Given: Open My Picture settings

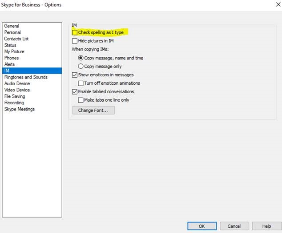Looking at the screenshot, I should coord(32,51).
